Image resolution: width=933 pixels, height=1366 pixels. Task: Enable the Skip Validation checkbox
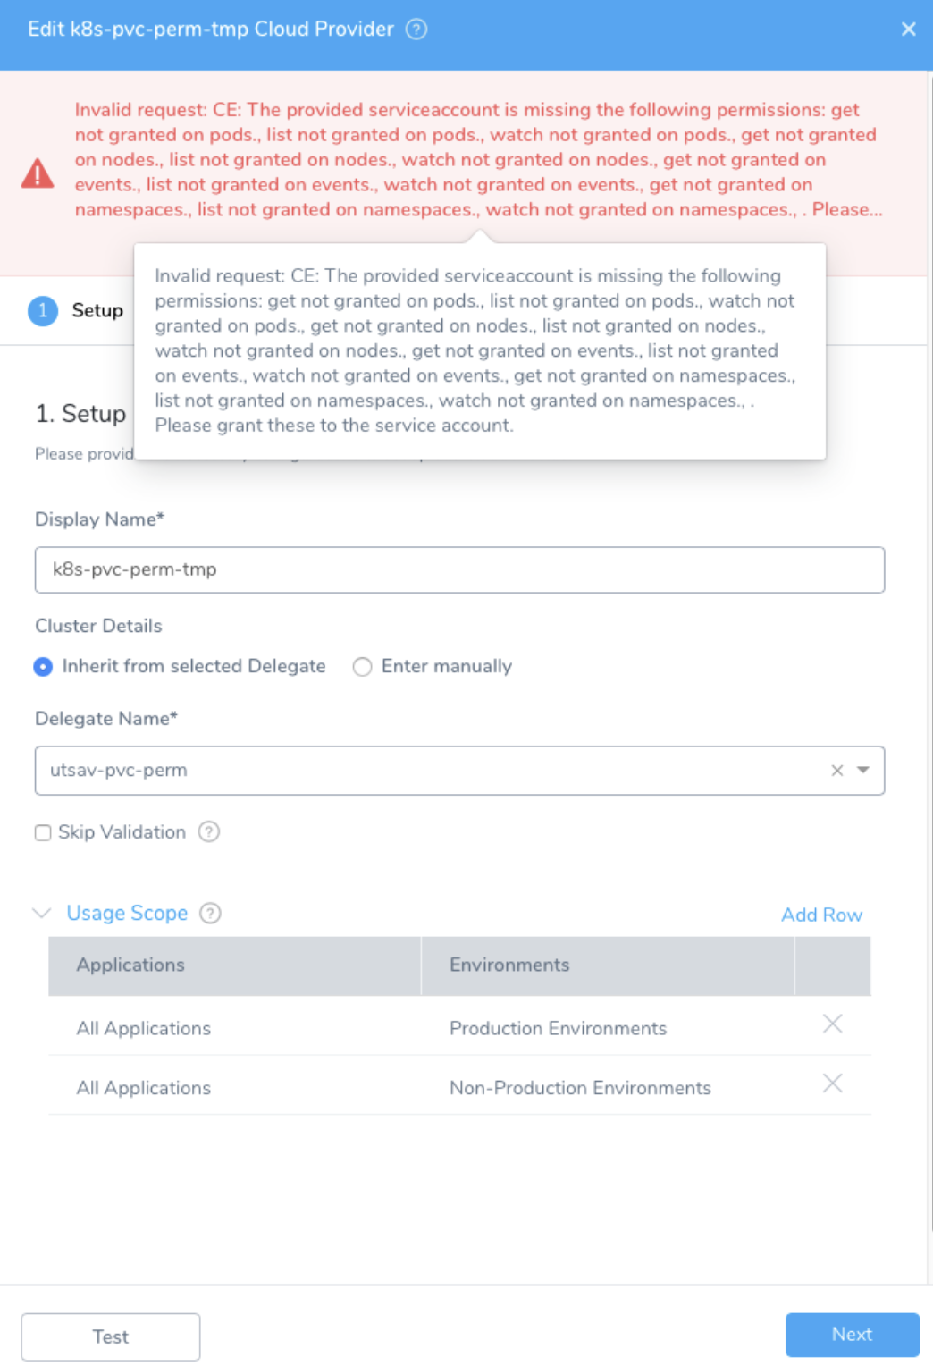tap(43, 833)
